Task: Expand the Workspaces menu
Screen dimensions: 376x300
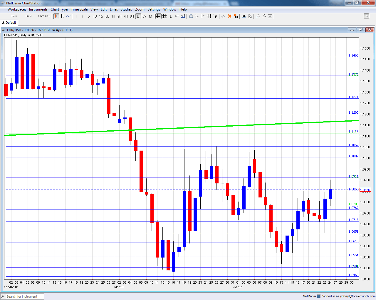Action: pyautogui.click(x=17, y=9)
